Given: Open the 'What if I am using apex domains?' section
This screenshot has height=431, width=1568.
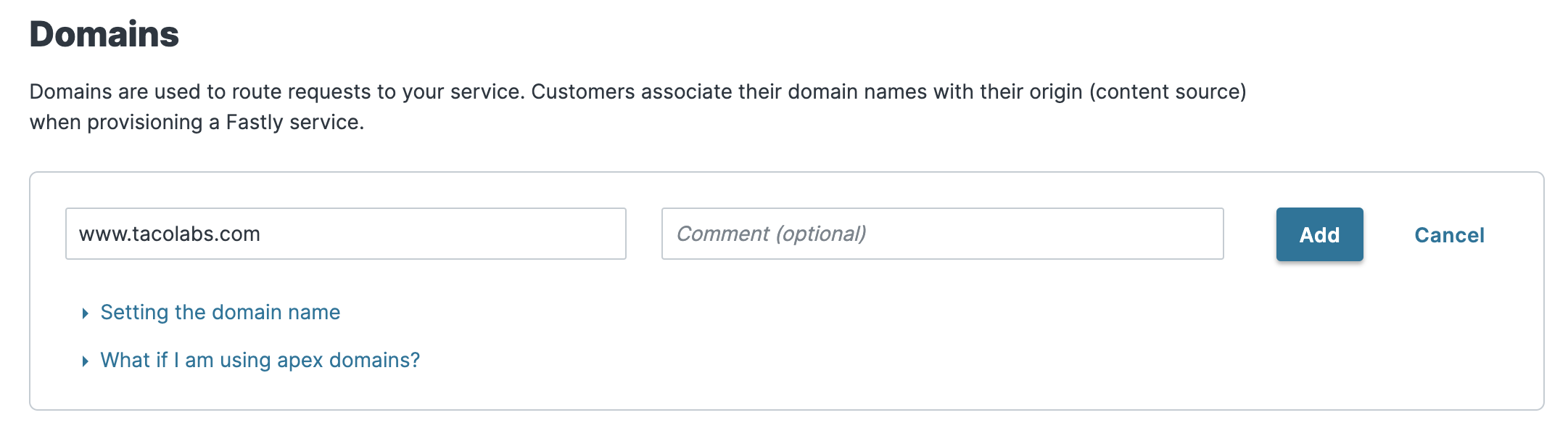Looking at the screenshot, I should (260, 359).
